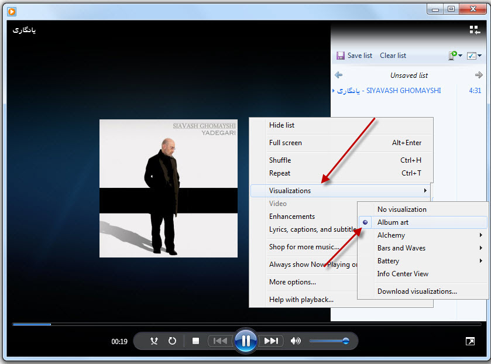The width and height of the screenshot is (491, 364).
Task: Open Lyrics, captions, and subtitles entry
Action: tap(304, 229)
